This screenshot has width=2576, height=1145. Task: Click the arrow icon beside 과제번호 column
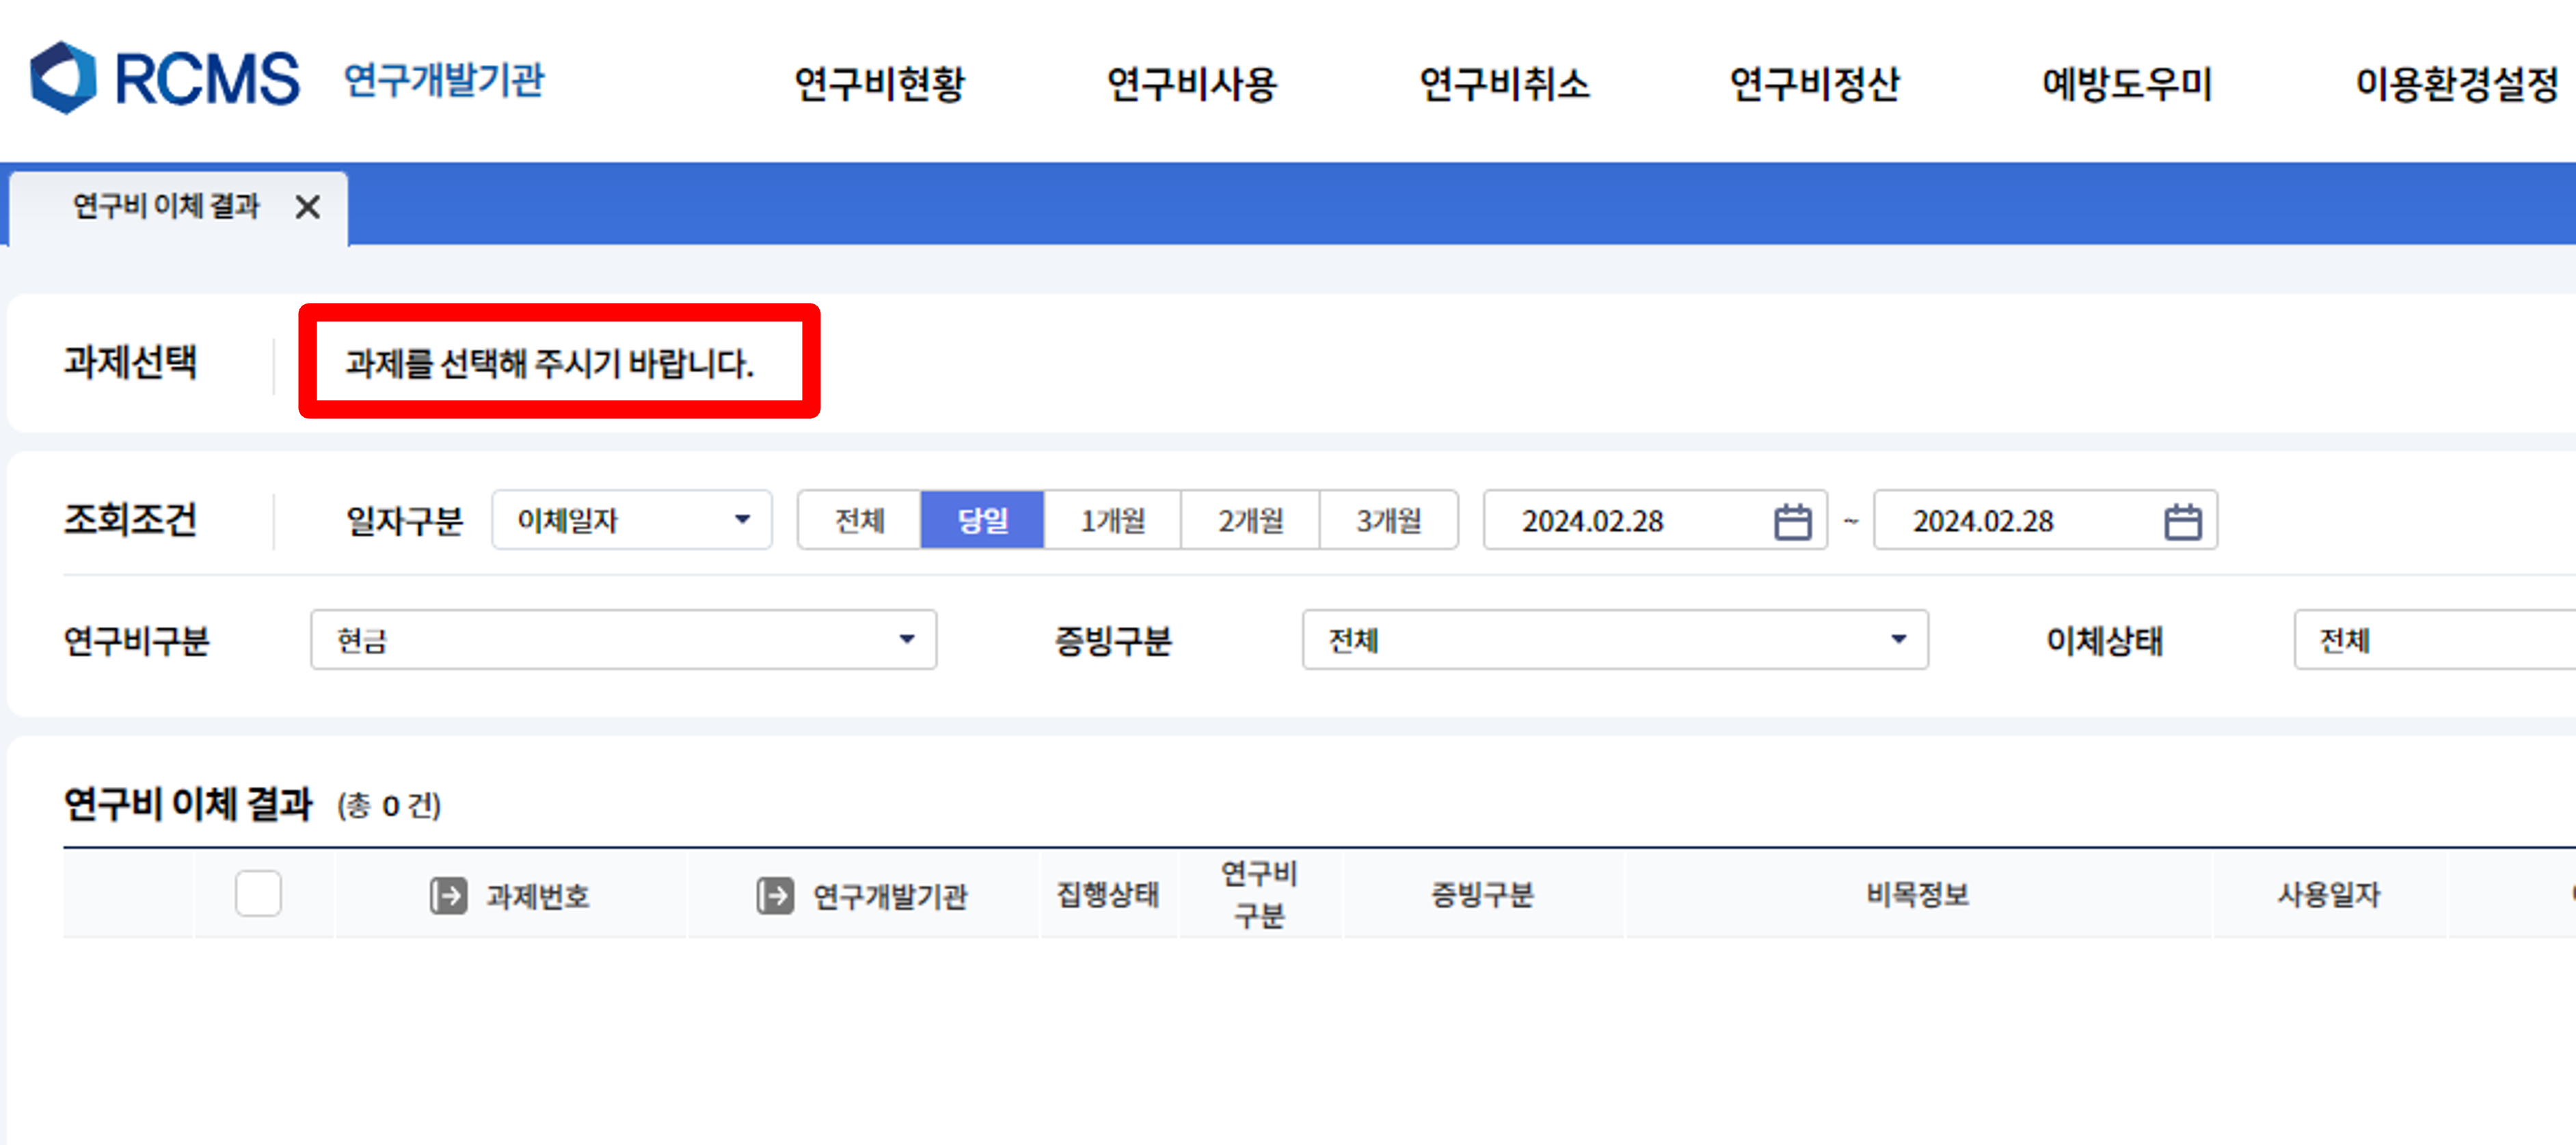[x=448, y=895]
